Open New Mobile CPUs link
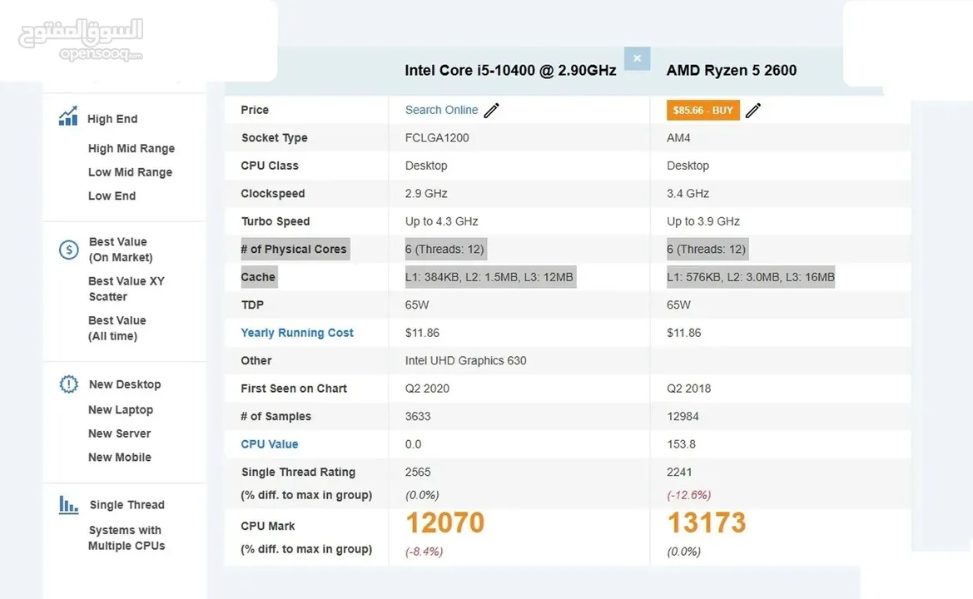Image resolution: width=973 pixels, height=599 pixels. point(120,457)
